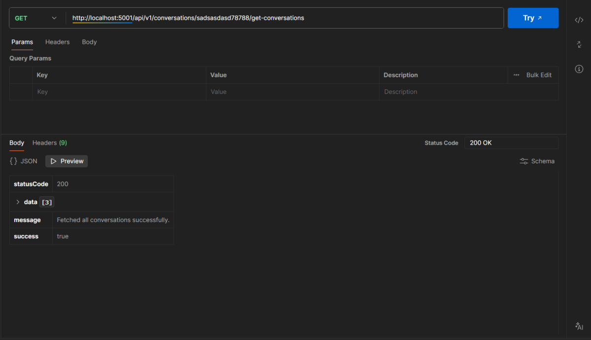Click the three-dot icon beside Bulk Edit
The height and width of the screenshot is (340, 591).
click(516, 75)
